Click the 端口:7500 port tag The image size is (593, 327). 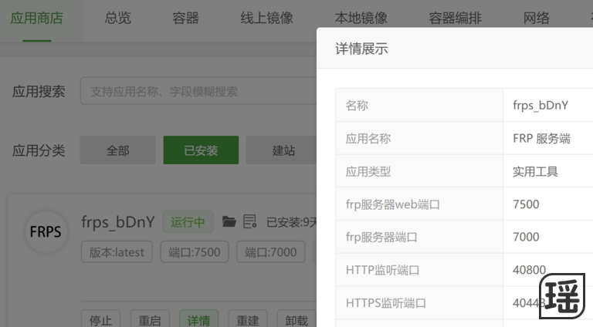(x=195, y=252)
